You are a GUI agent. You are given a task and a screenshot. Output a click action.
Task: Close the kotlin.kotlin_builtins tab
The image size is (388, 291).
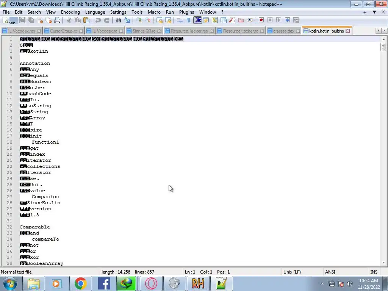[348, 31]
